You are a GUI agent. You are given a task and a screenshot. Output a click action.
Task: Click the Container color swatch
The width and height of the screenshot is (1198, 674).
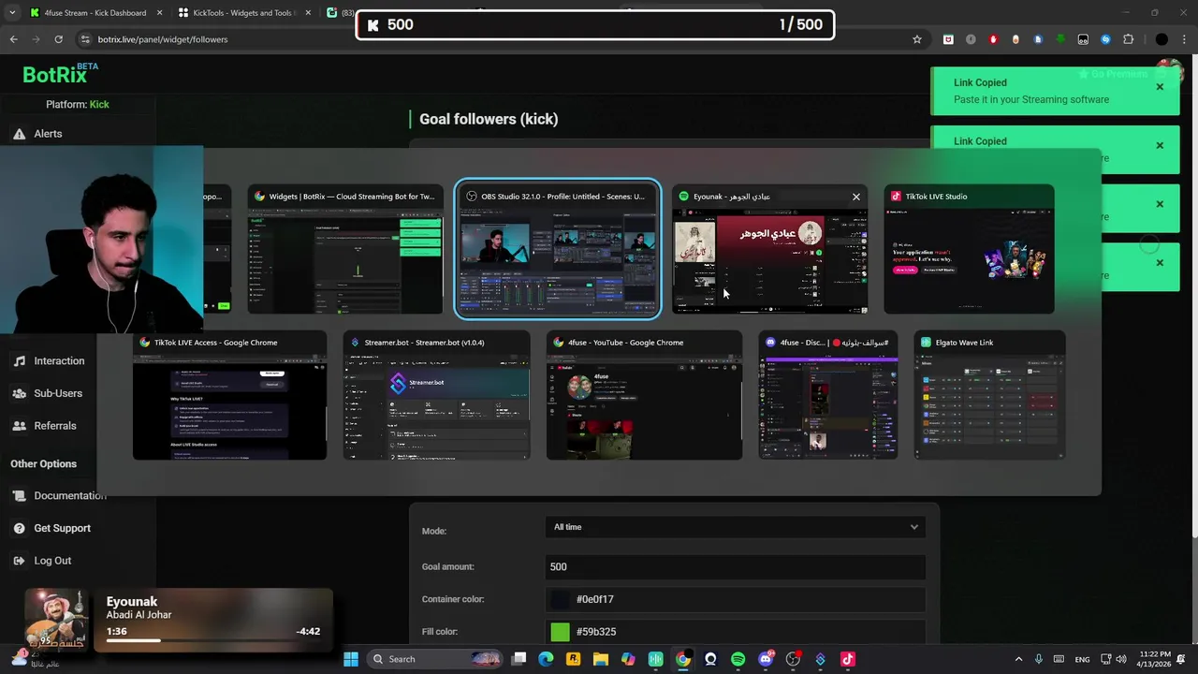point(560,599)
